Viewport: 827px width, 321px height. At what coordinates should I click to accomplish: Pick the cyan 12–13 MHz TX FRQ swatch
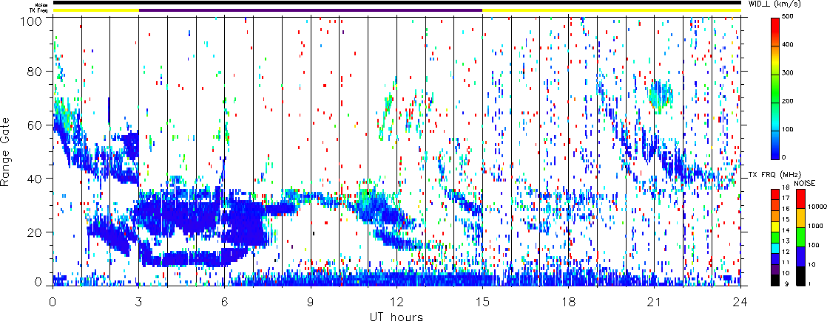(x=775, y=249)
